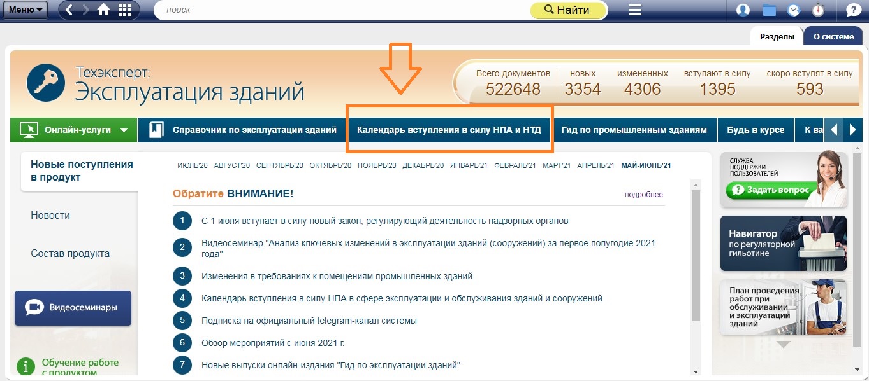Move the menu strip left with its arrow
This screenshot has width=869, height=381.
click(x=833, y=130)
